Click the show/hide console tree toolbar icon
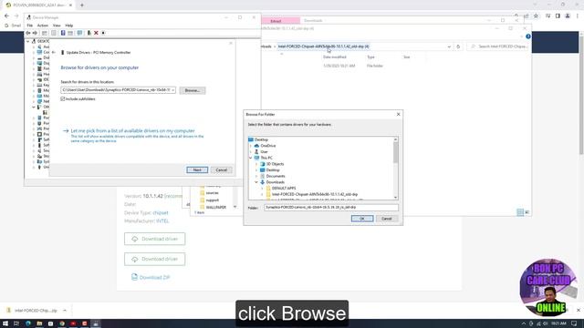 point(45,33)
